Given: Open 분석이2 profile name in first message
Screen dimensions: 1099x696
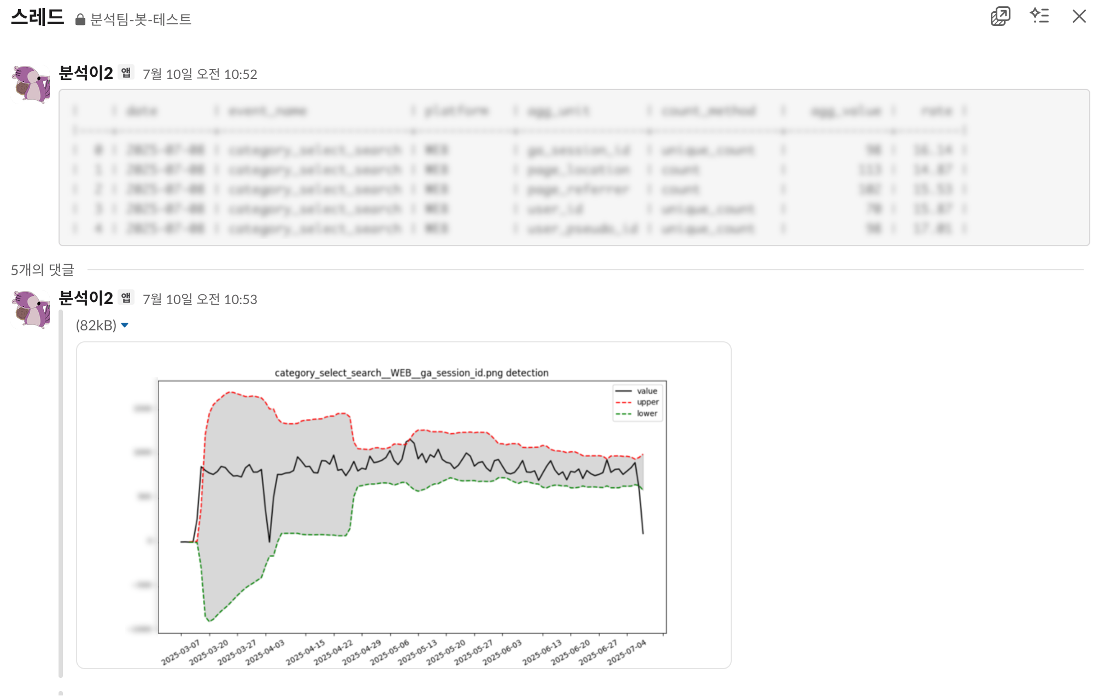Looking at the screenshot, I should coord(86,73).
